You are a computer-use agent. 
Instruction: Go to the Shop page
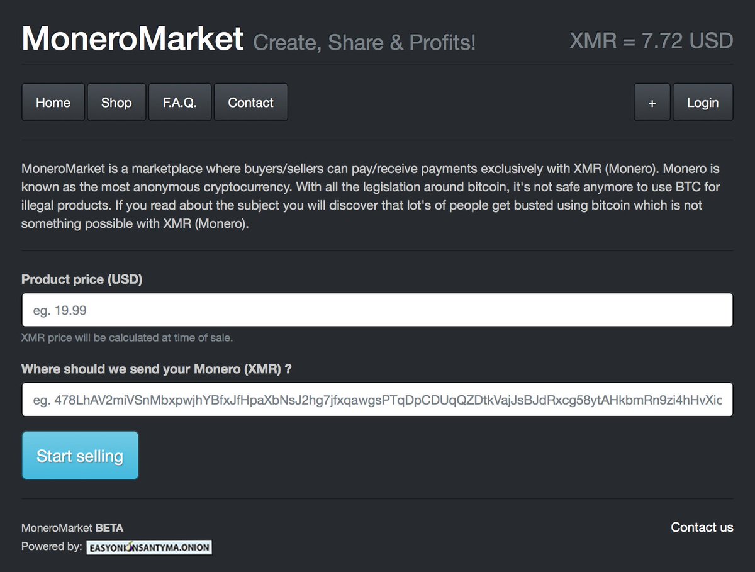point(116,102)
